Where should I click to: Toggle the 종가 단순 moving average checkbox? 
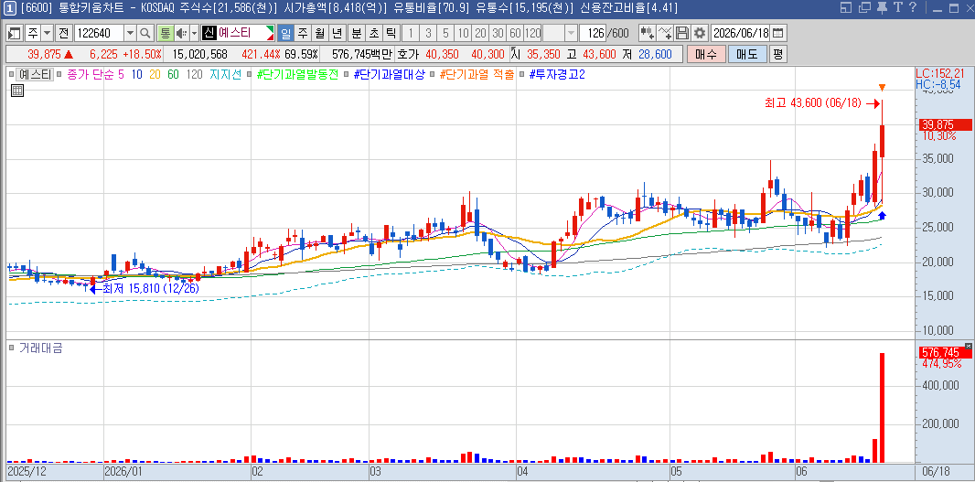[61, 75]
